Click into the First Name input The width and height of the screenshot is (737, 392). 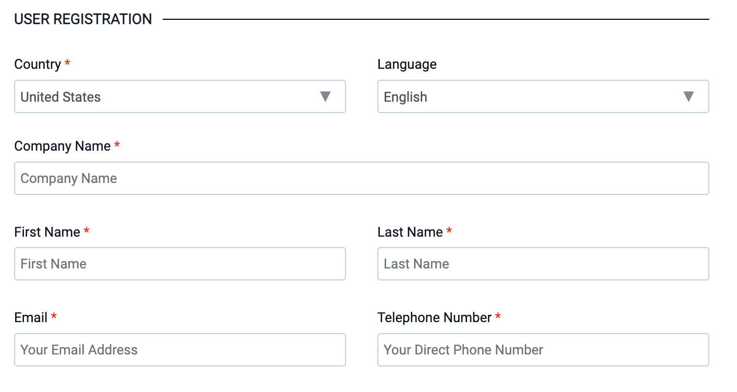click(180, 264)
